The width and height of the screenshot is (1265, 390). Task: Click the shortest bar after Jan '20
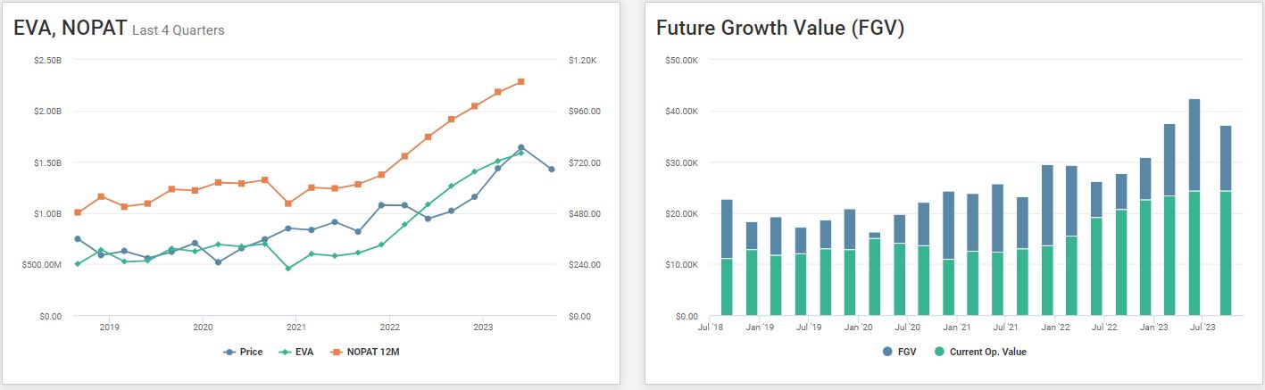pos(874,273)
